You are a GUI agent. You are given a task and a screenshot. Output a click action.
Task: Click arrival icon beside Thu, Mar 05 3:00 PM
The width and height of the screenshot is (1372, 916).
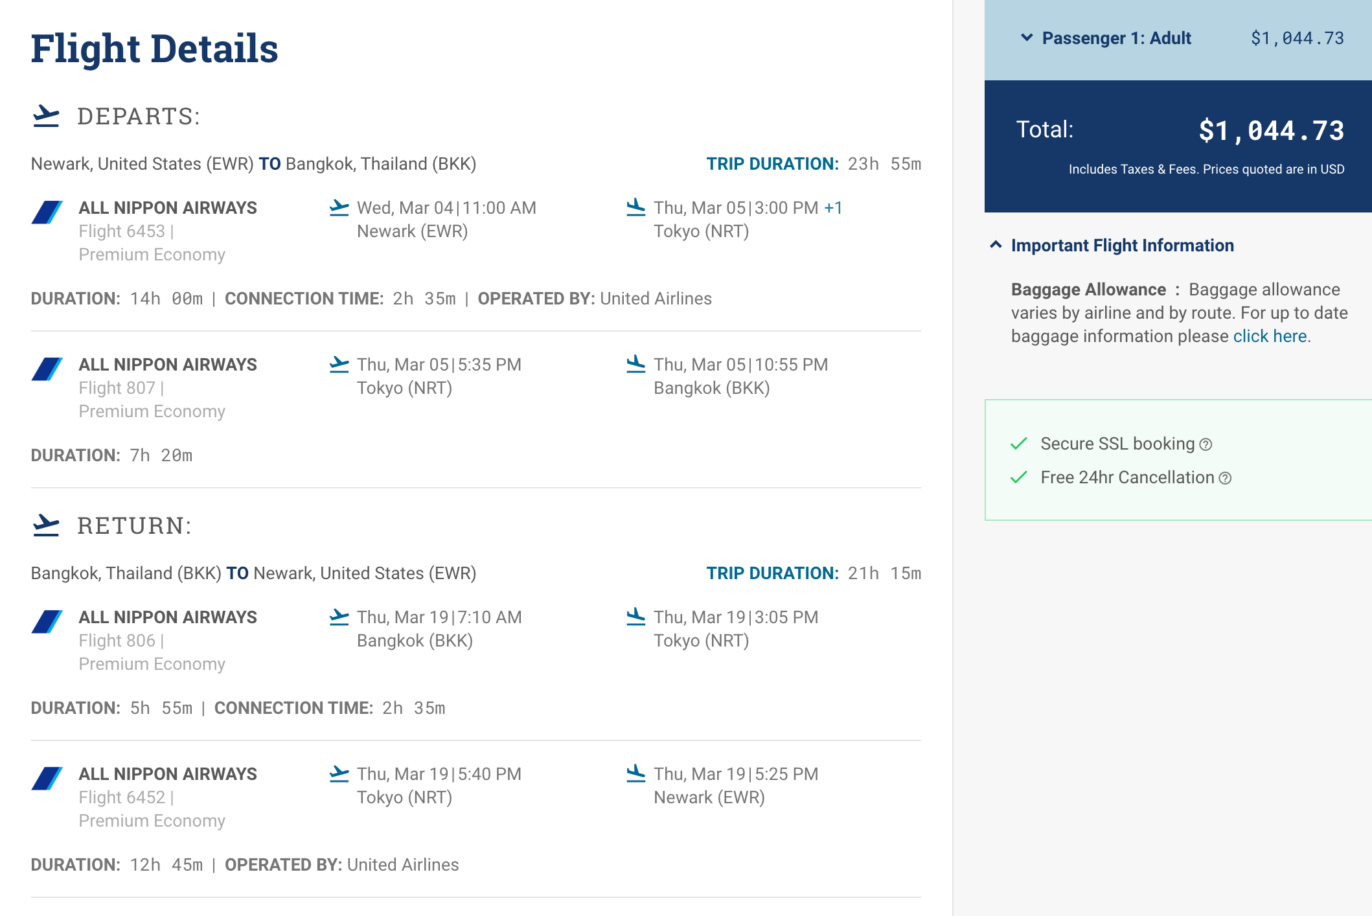coord(635,208)
